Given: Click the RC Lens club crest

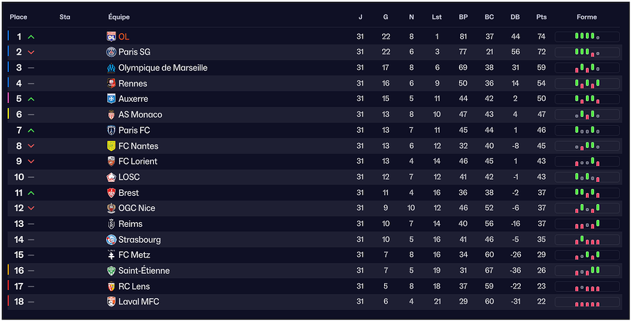Looking at the screenshot, I should point(111,286).
